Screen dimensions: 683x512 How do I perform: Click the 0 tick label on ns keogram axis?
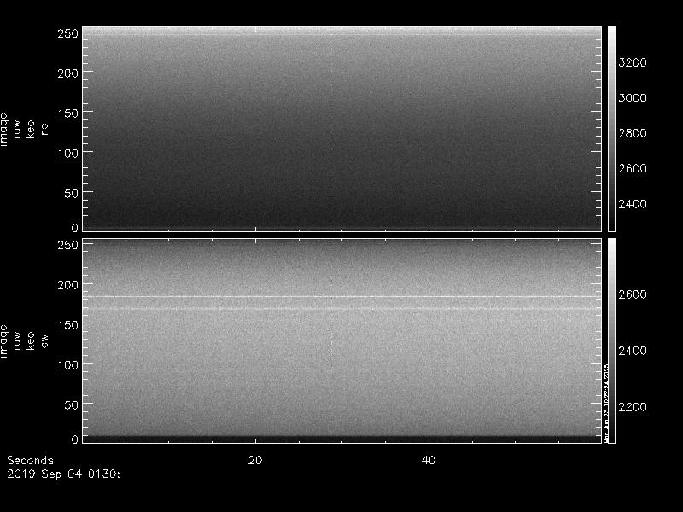click(74, 227)
